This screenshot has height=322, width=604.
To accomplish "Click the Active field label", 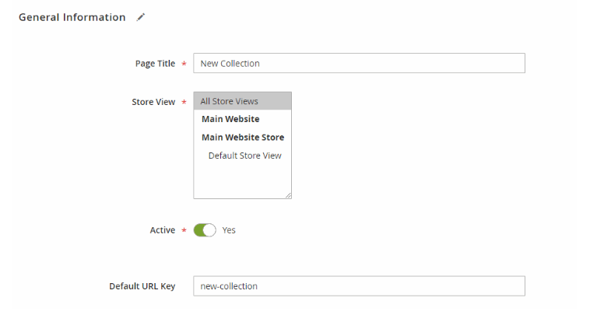I will coord(163,230).
